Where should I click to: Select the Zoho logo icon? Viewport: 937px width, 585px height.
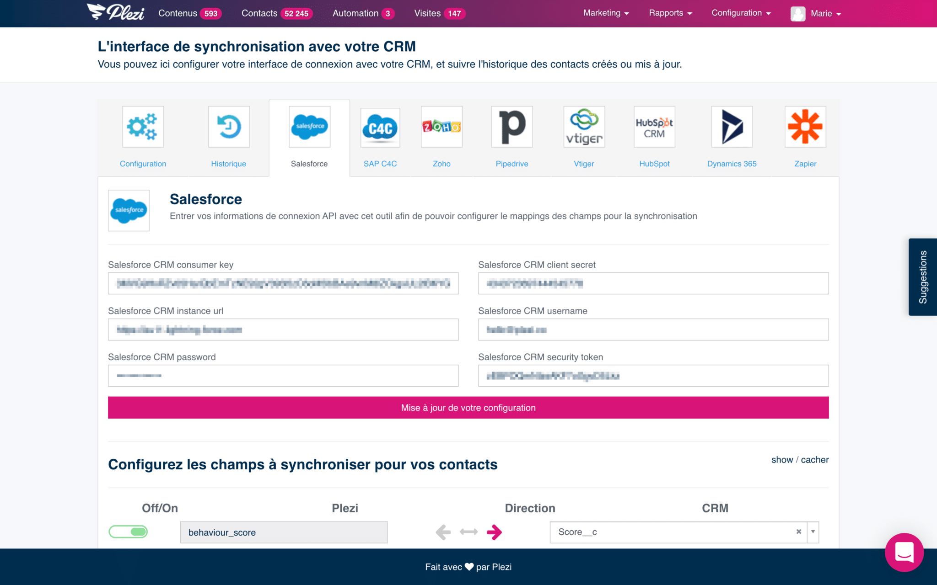[x=442, y=127]
